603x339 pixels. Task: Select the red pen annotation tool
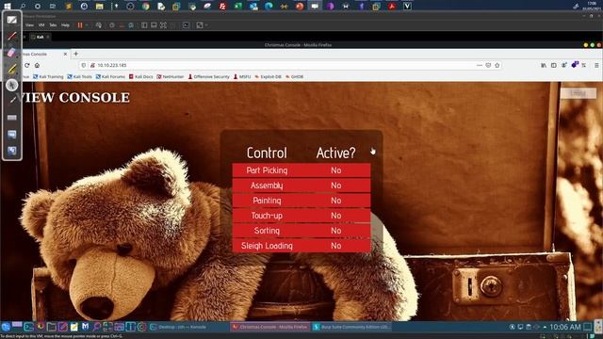(x=12, y=36)
